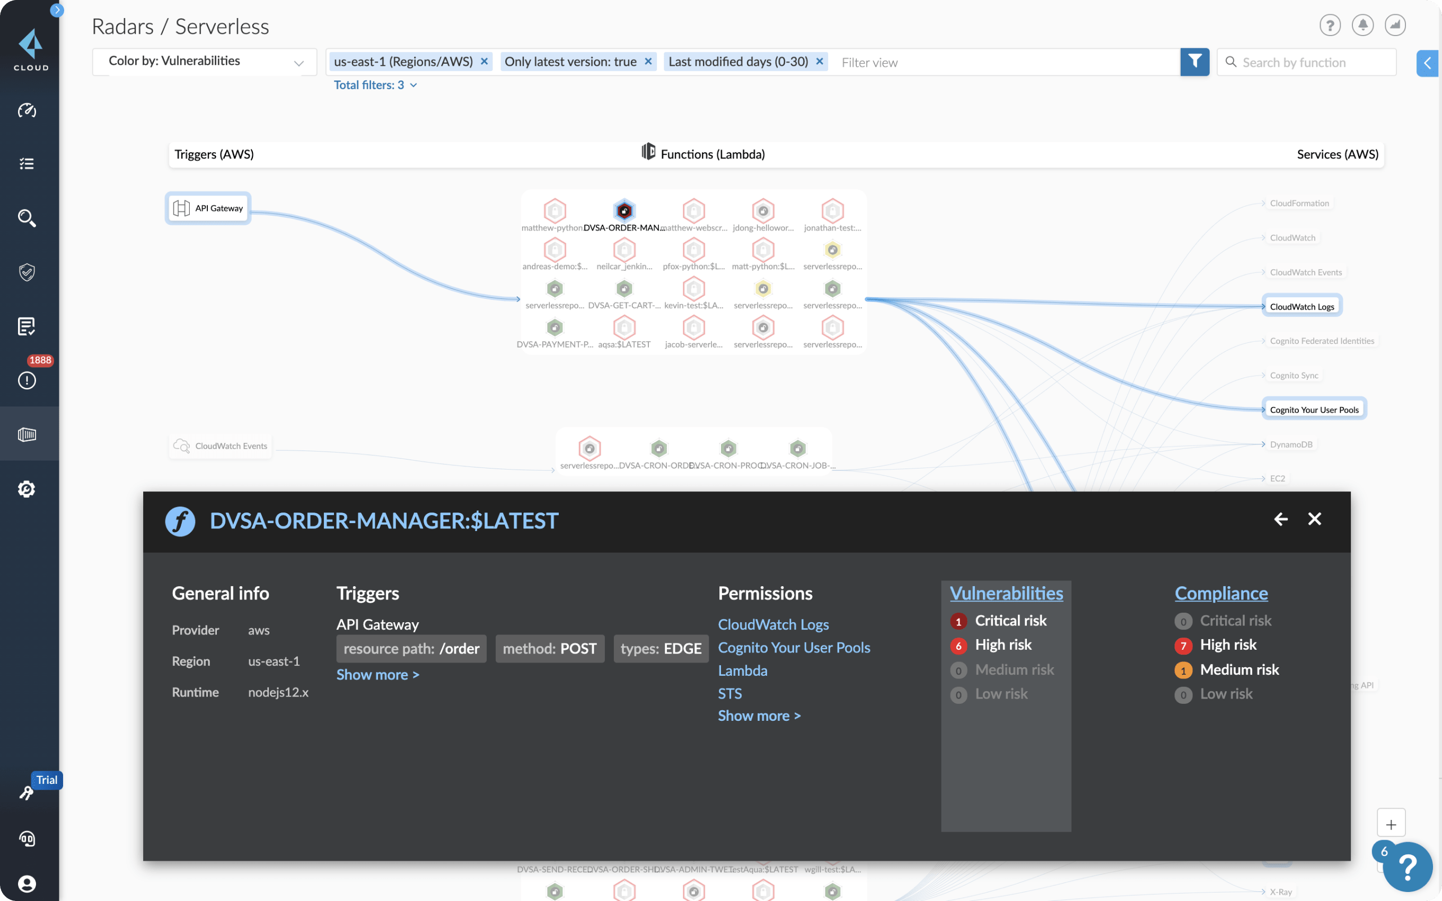Remove the Only latest version filter
The width and height of the screenshot is (1442, 901).
click(648, 61)
